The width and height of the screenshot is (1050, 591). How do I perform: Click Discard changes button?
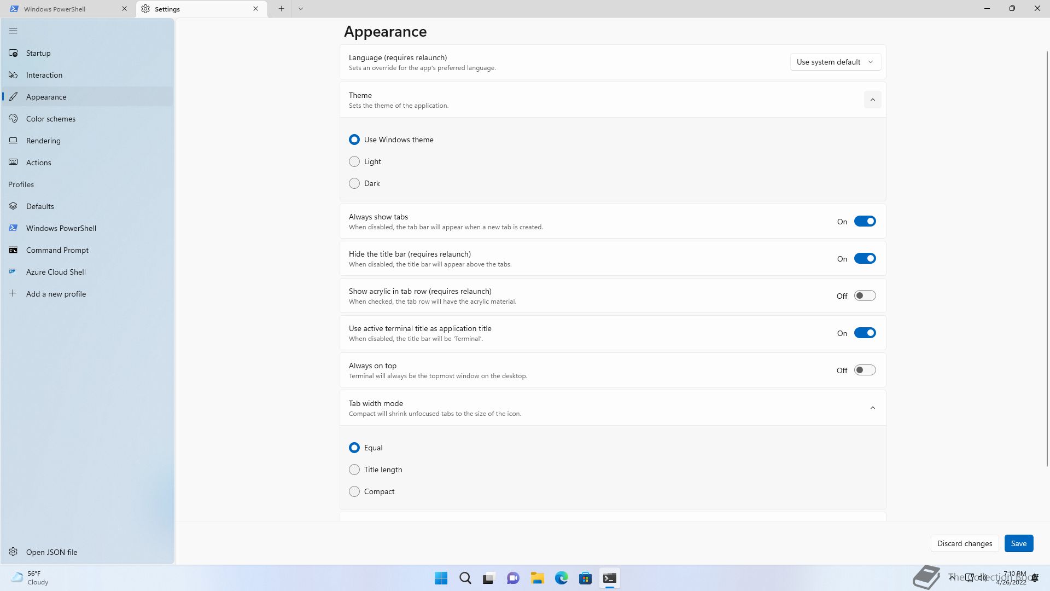964,543
